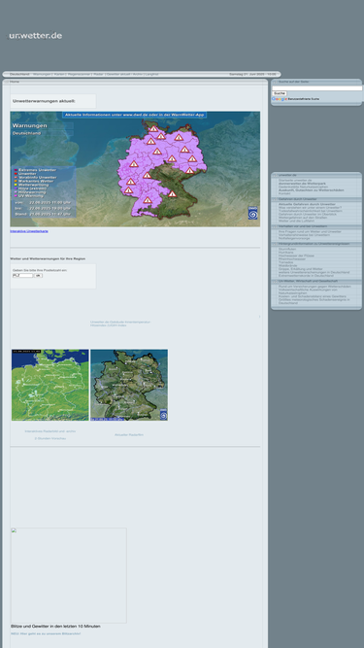Click Hintergrundinformation zu Unwetterereignissen header
The image size is (364, 648).
coord(314,244)
